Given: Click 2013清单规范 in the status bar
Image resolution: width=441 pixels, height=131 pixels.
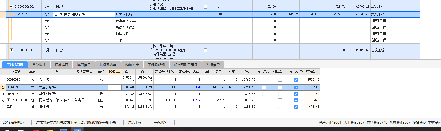Looking at the screenshot, I should pos(13,123).
